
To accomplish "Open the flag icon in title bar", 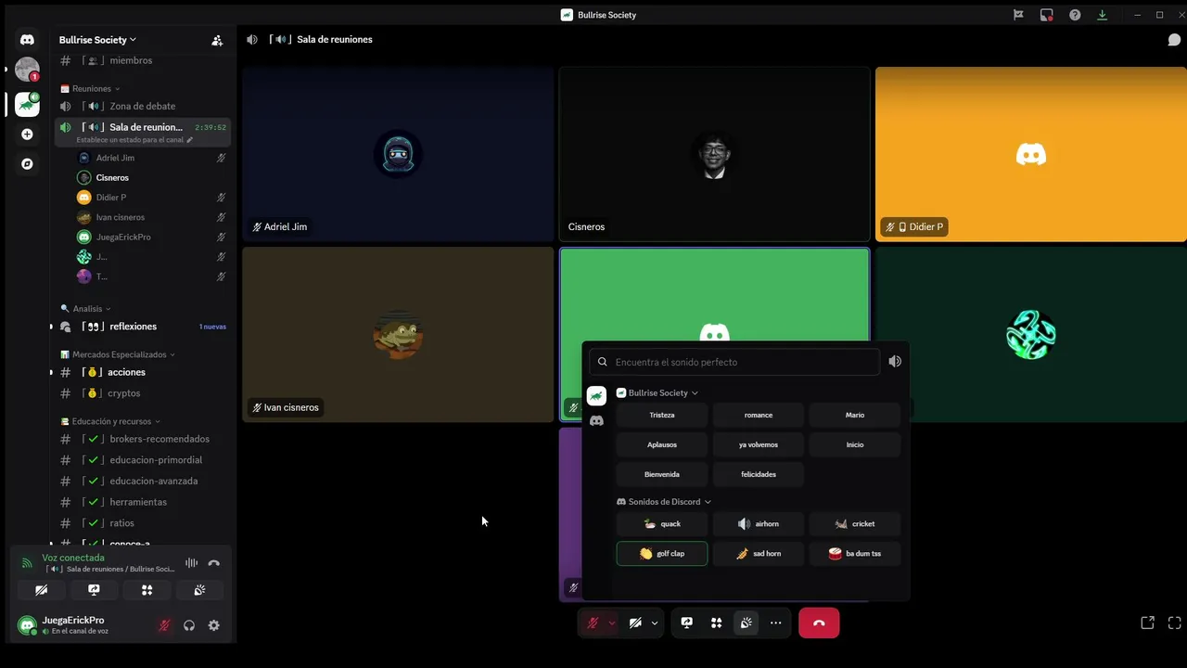I will 1018,15.
